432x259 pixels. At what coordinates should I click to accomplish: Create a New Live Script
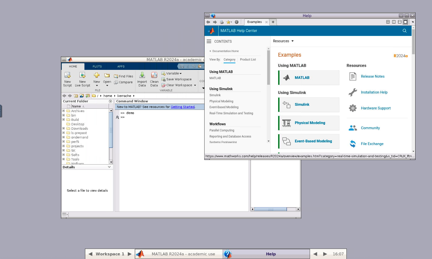point(83,79)
